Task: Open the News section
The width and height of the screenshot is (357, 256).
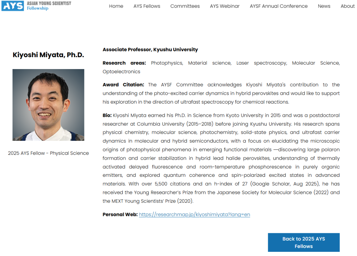Action: click(324, 6)
